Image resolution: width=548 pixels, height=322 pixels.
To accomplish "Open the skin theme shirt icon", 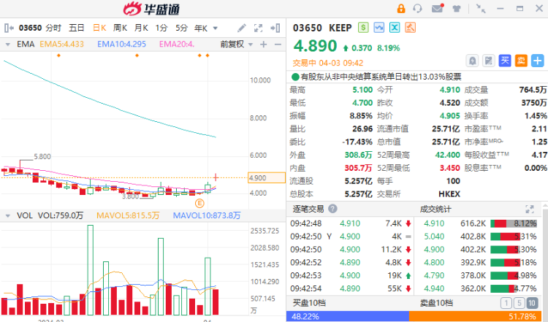I will tap(457, 9).
